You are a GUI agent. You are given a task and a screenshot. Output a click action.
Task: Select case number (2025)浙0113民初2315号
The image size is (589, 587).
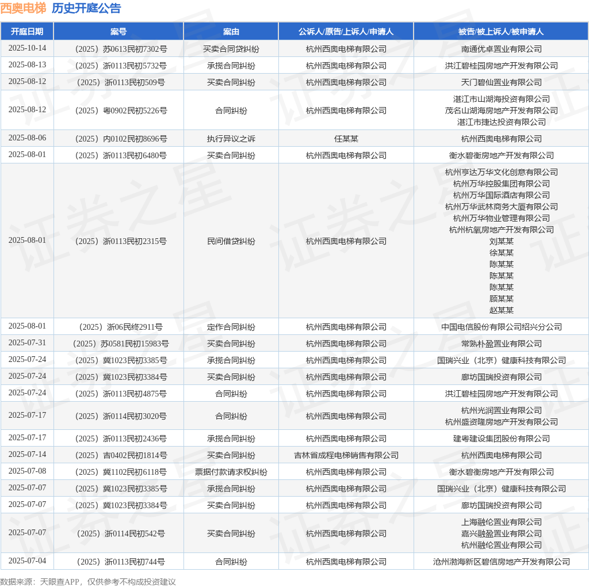121,241
